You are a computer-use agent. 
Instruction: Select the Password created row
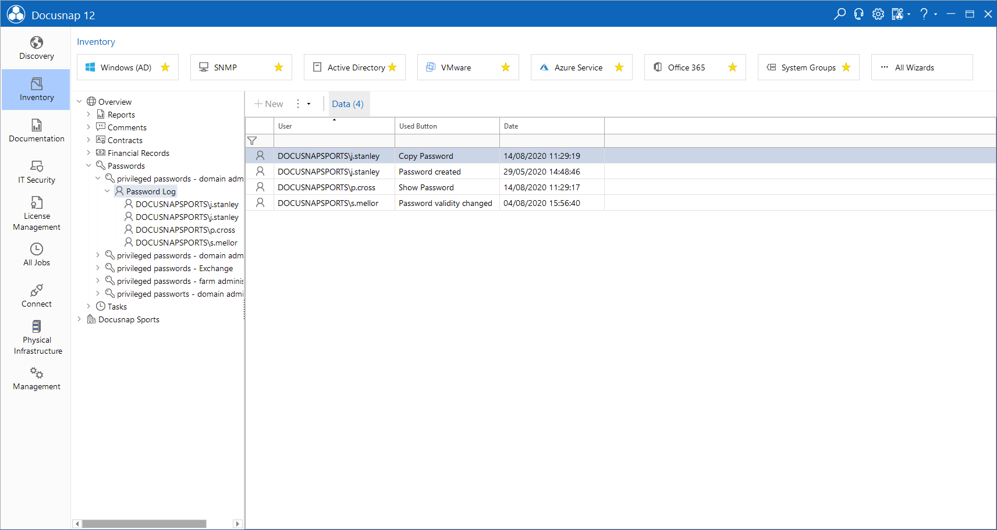[x=620, y=172]
